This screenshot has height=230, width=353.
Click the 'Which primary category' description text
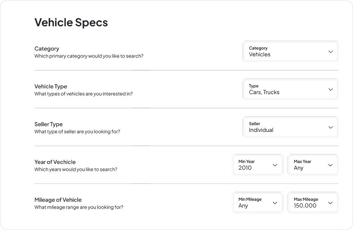pos(89,56)
